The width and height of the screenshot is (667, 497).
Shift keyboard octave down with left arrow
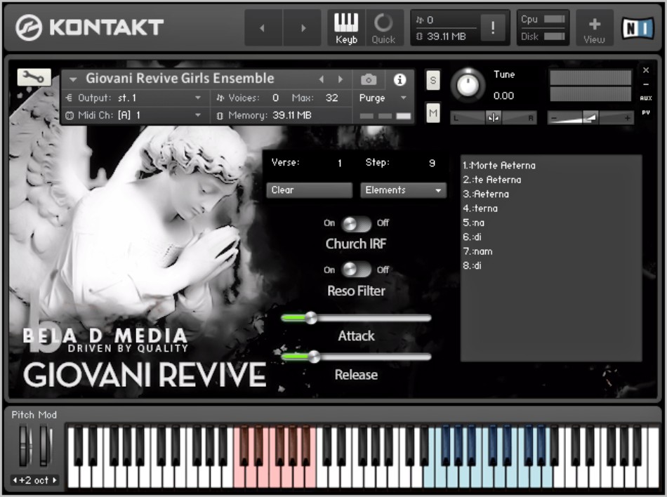15,480
